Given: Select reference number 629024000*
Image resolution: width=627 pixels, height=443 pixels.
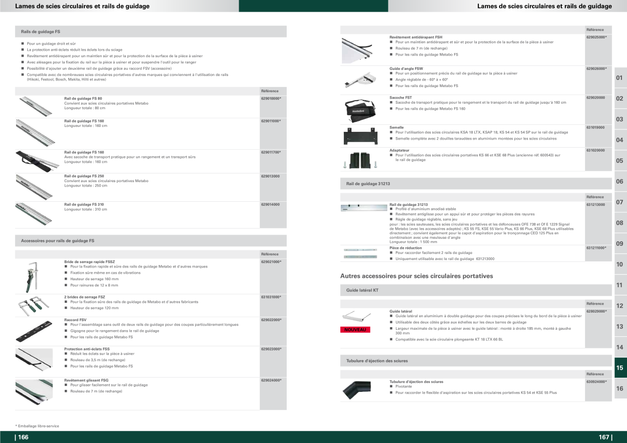Looking at the screenshot, I should point(271,380).
